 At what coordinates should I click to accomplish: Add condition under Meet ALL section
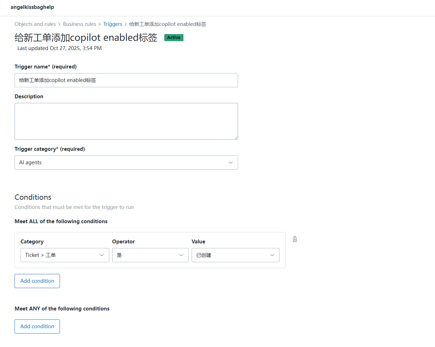tap(37, 281)
